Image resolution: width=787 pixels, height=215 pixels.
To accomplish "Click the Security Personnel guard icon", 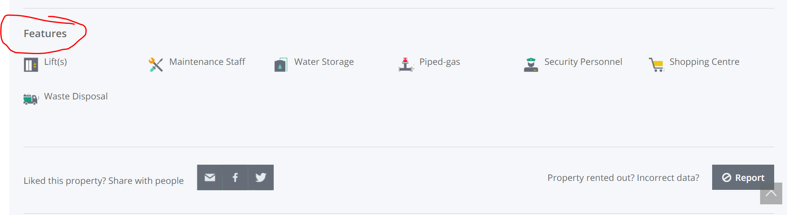I will [531, 65].
